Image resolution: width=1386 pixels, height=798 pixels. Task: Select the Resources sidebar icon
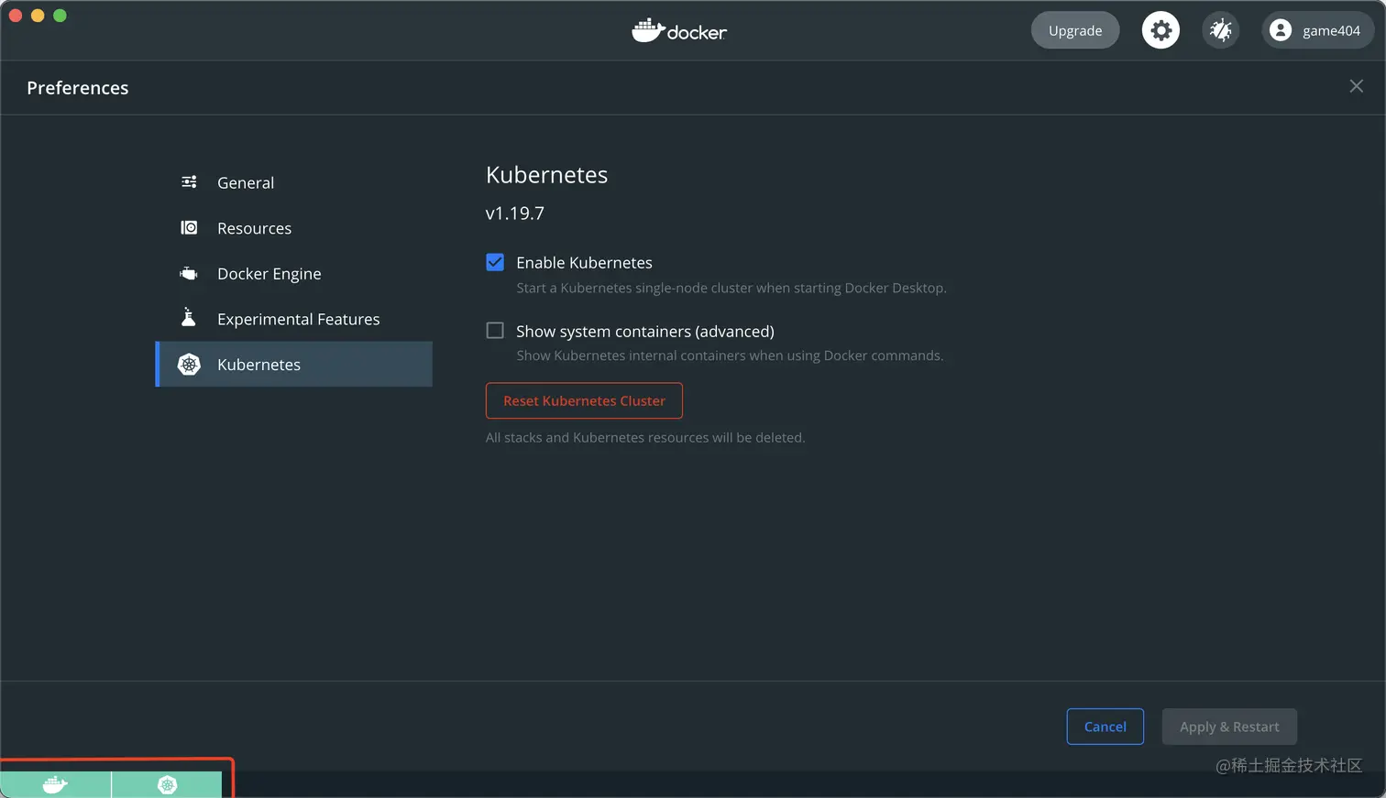click(x=188, y=228)
